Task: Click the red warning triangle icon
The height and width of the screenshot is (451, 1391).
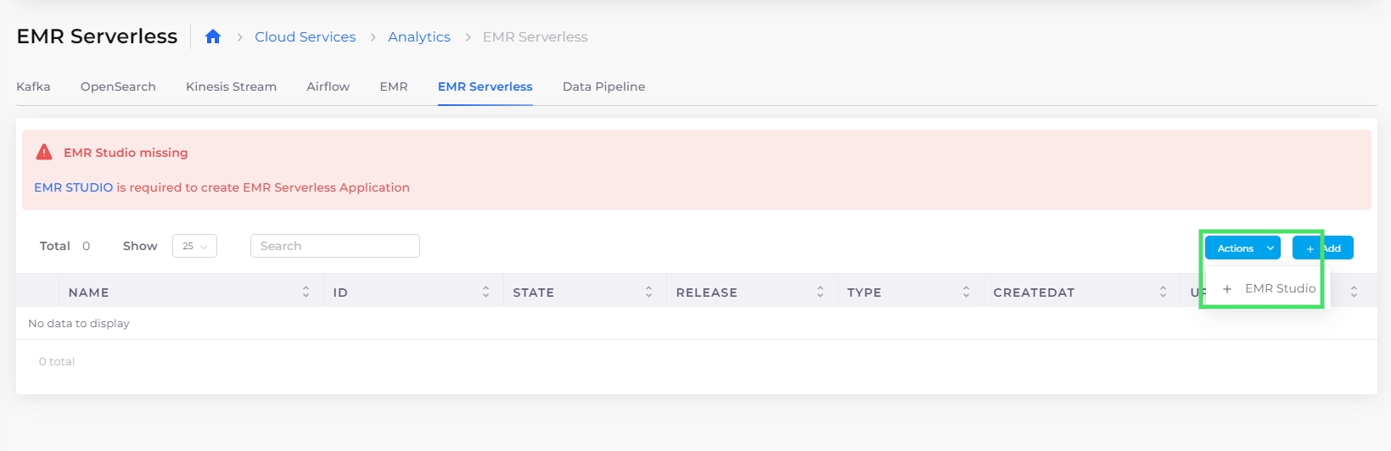Action: 44,153
